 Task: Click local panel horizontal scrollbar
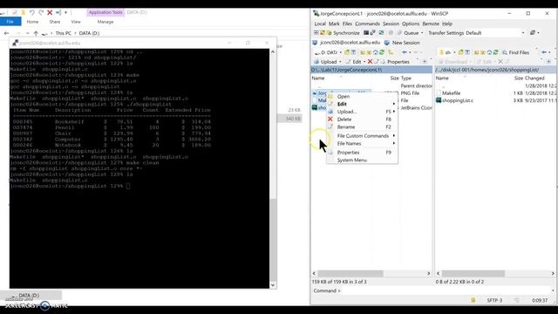[350, 273]
